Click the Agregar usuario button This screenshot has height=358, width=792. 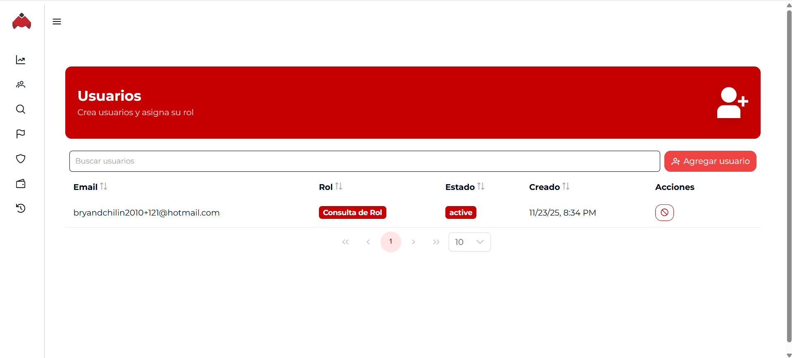coord(710,161)
